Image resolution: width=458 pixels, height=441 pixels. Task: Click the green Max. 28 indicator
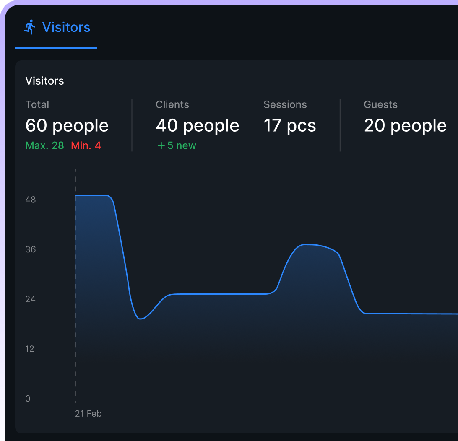coord(44,145)
